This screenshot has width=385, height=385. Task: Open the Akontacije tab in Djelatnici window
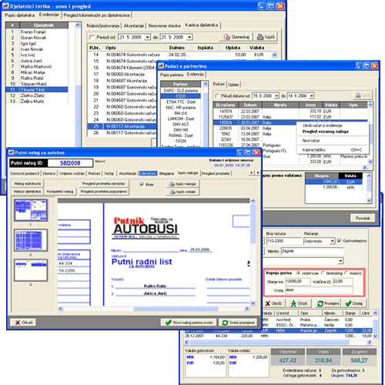pyautogui.click(x=133, y=25)
